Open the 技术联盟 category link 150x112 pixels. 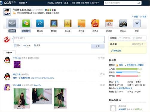tap(124, 88)
